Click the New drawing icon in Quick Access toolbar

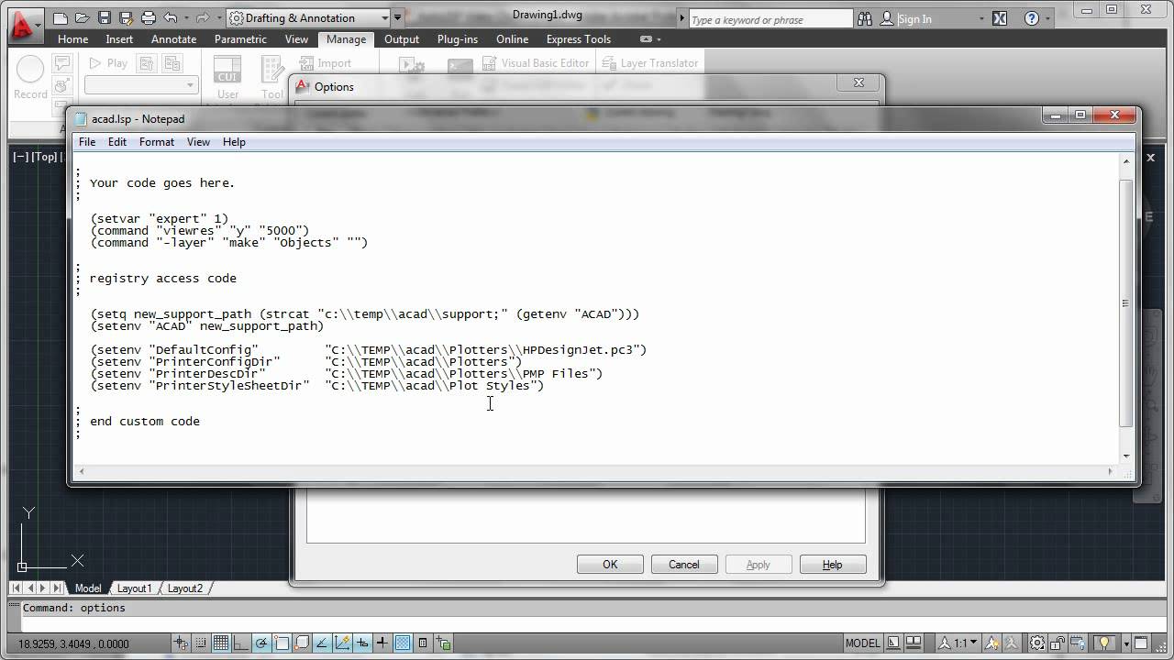tap(61, 17)
